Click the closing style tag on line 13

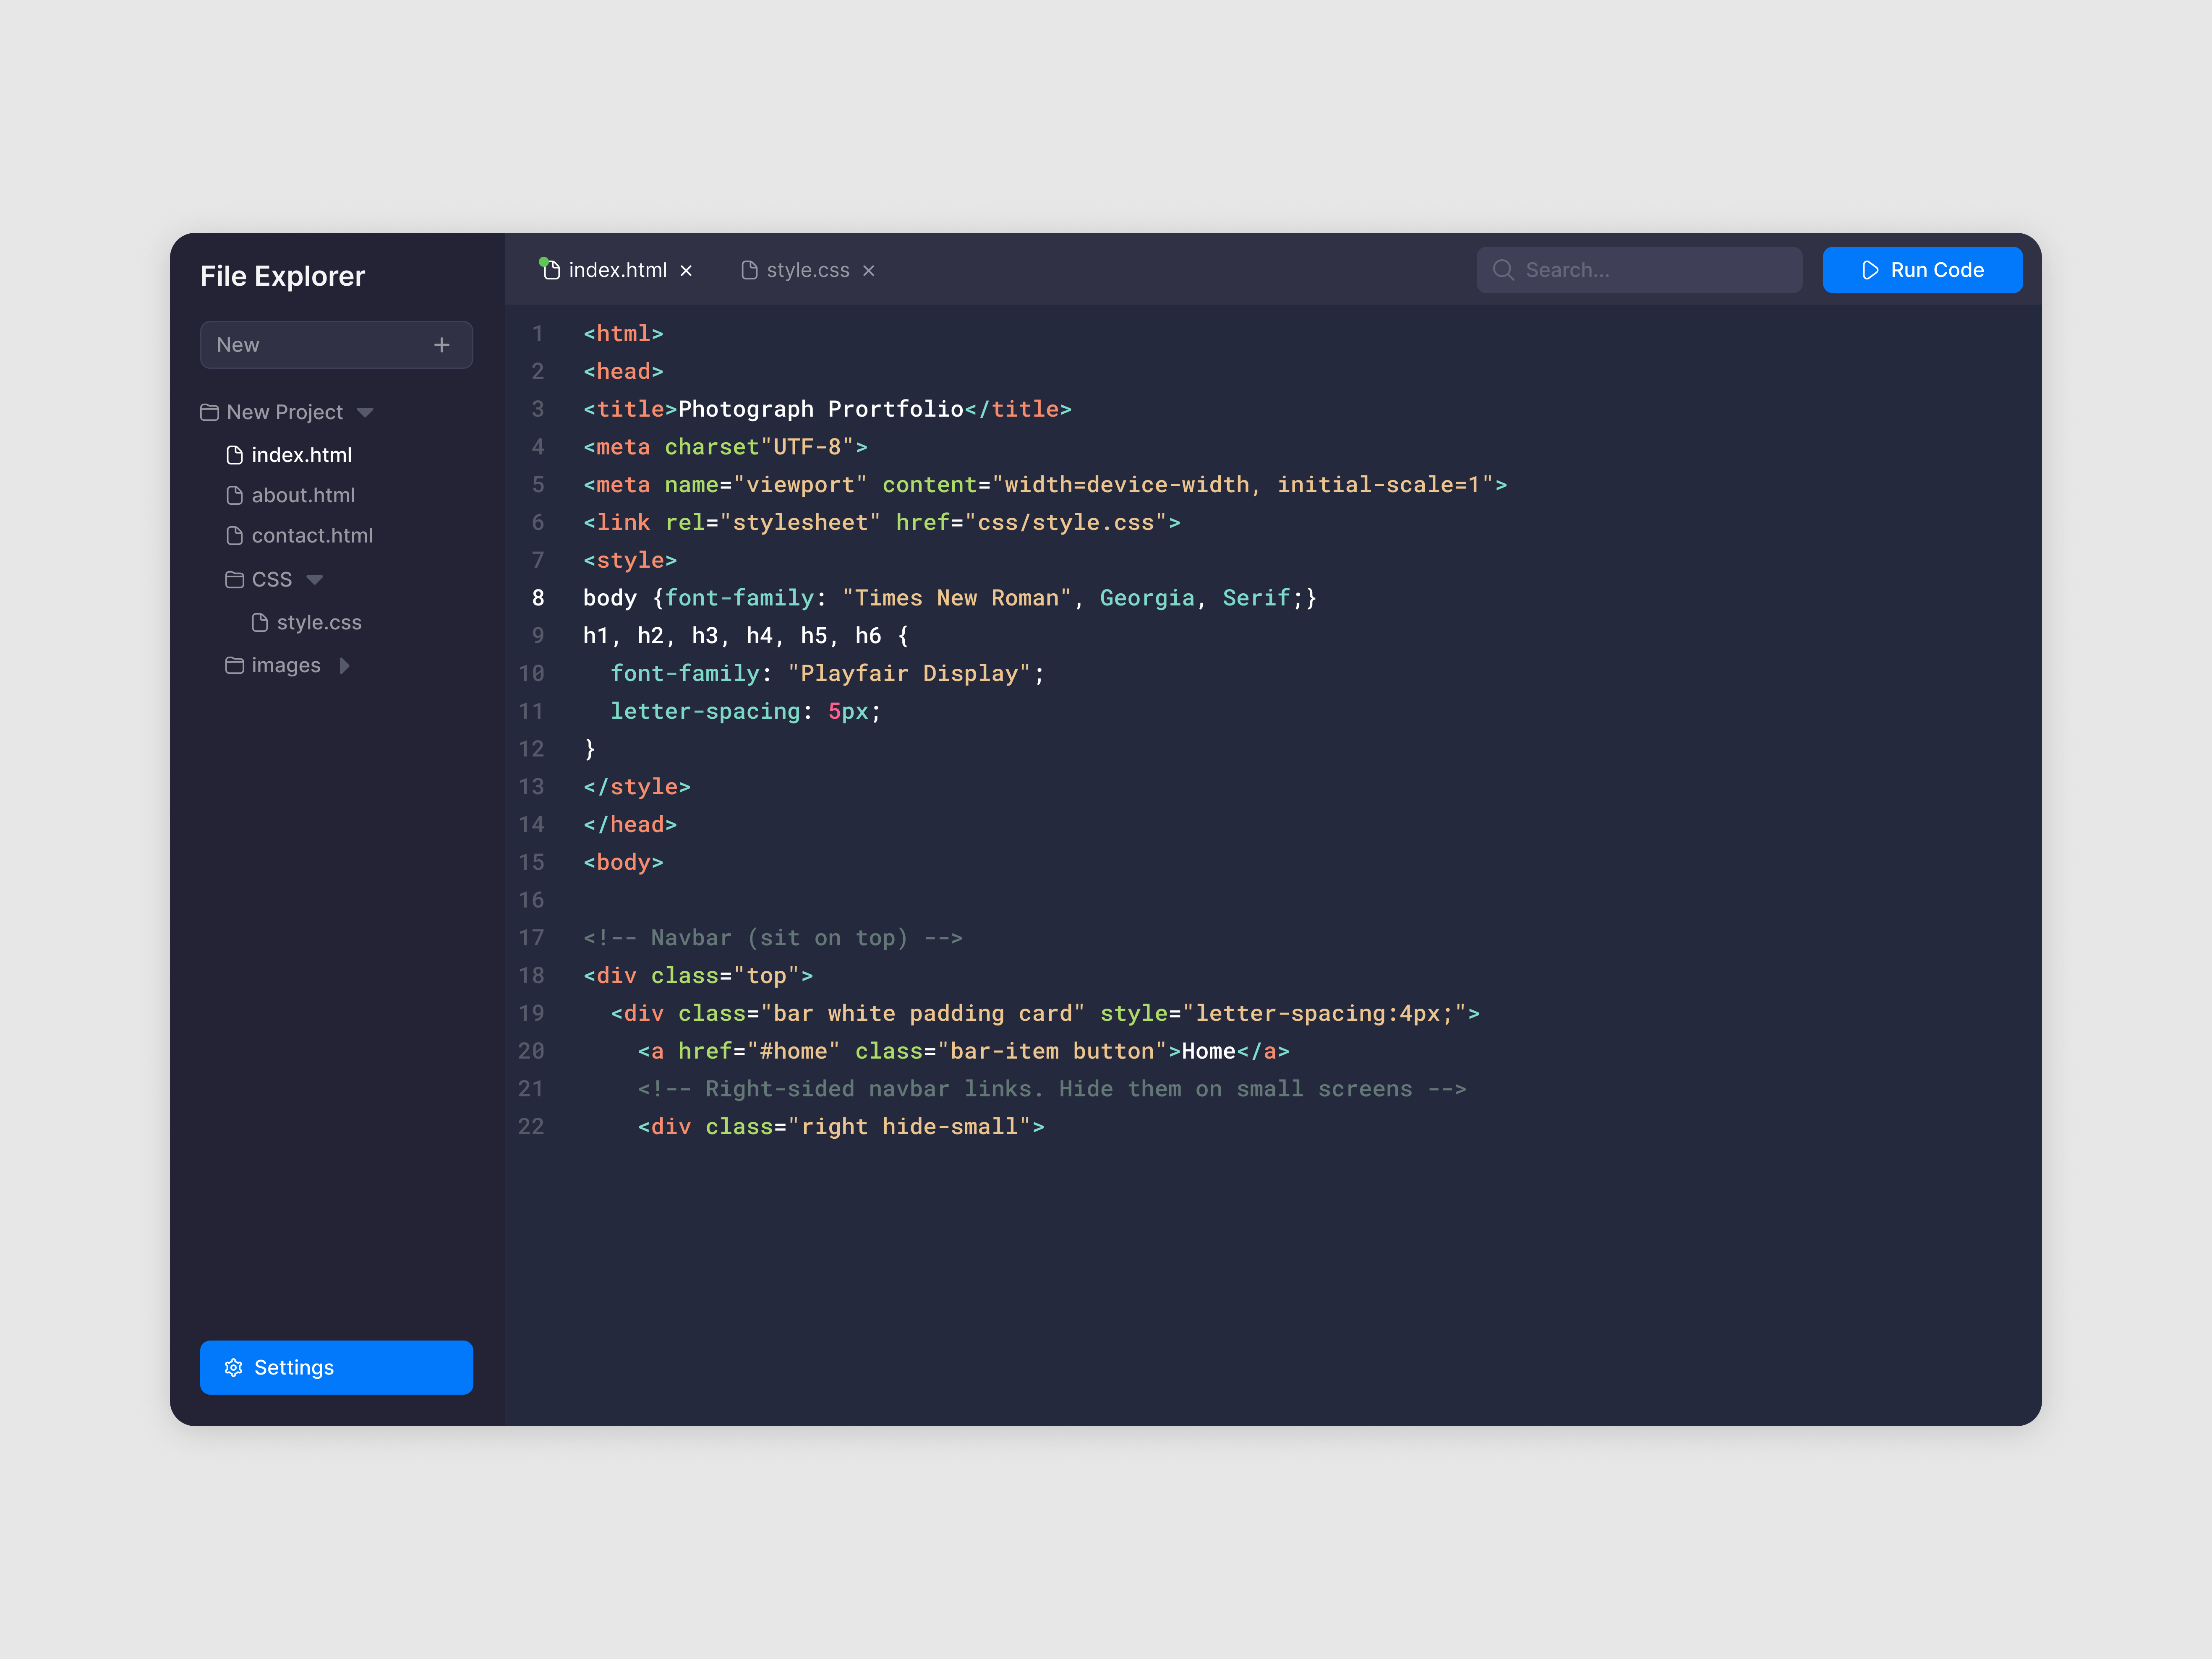(x=637, y=787)
